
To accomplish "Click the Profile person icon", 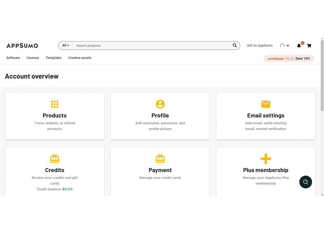I will [x=160, y=104].
